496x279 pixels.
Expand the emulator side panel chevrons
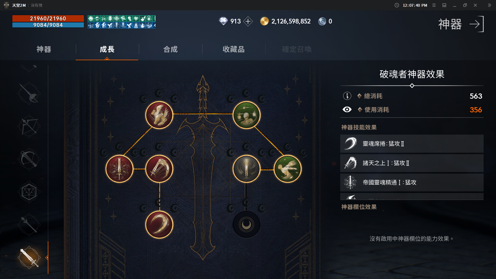489,5
